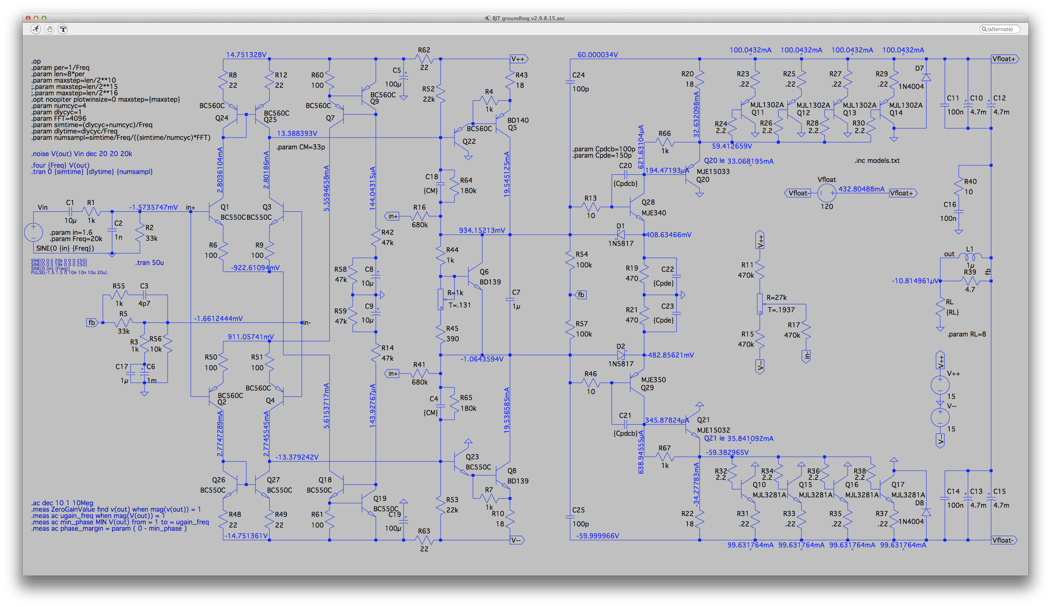Image resolution: width=1051 pixels, height=607 pixels.
Task: Click the .tran 0 {simtime} directive
Action: [x=92, y=172]
